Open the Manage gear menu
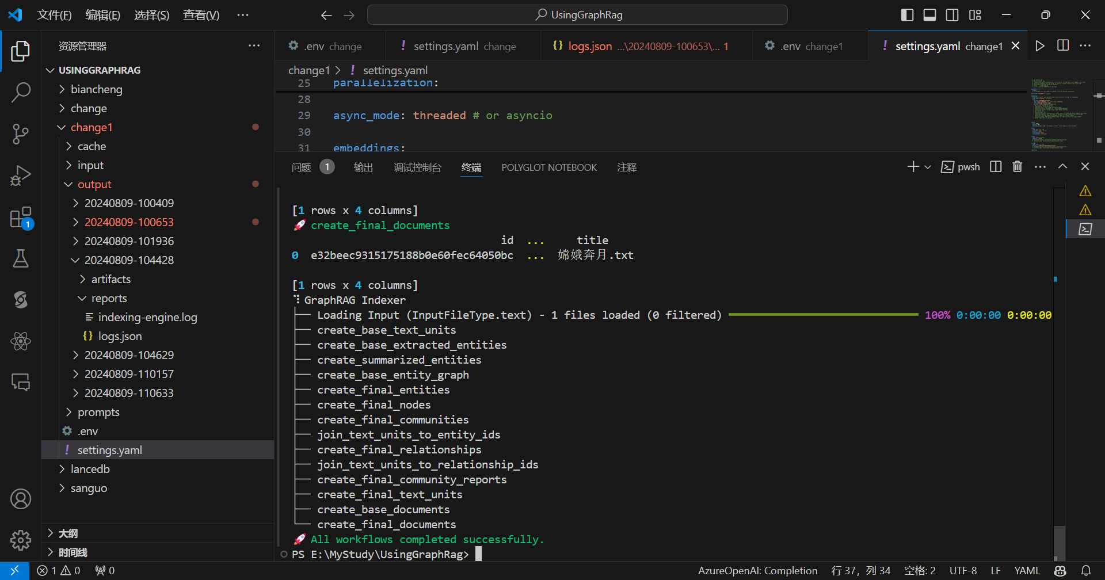Viewport: 1105px width, 580px height. [21, 540]
